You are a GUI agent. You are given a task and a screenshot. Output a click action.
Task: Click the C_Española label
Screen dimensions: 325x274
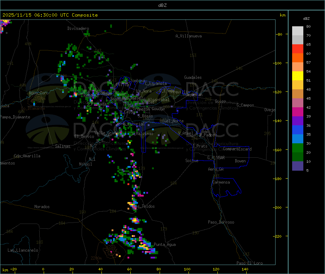[156, 84]
